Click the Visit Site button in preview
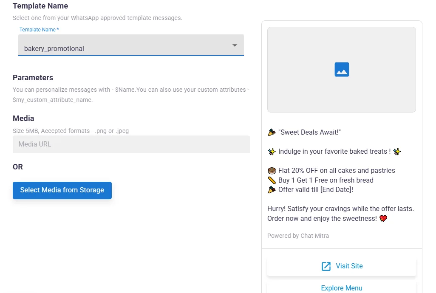This screenshot has height=293, width=436. (342, 266)
